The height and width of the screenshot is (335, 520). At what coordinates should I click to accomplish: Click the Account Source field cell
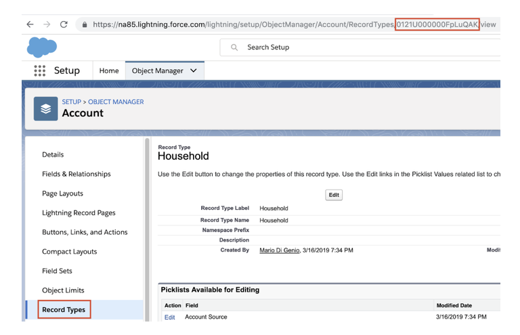click(x=206, y=317)
